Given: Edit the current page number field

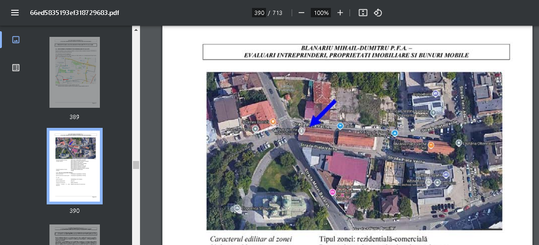Looking at the screenshot, I should pos(259,13).
